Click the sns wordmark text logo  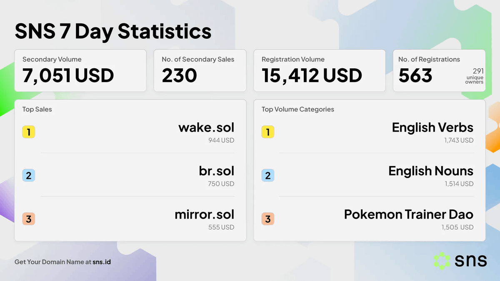click(471, 261)
